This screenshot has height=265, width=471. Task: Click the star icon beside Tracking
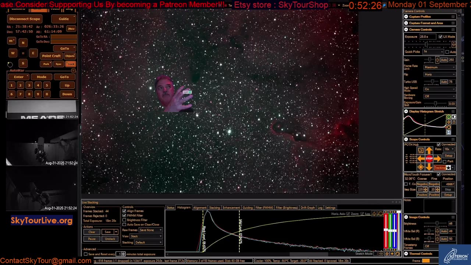449,167
